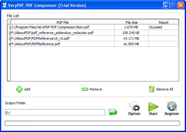Minimize the PDF Compressor window
This screenshot has width=186, height=132.
(166, 5)
